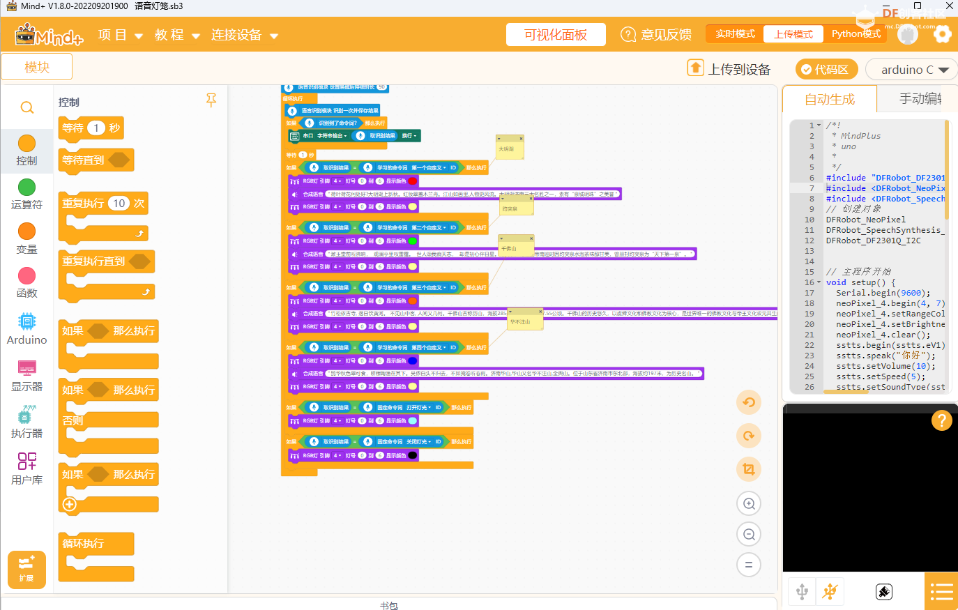Screen dimensions: 958x610
Task: Open the 连接设备 connect device menu
Action: coord(245,35)
